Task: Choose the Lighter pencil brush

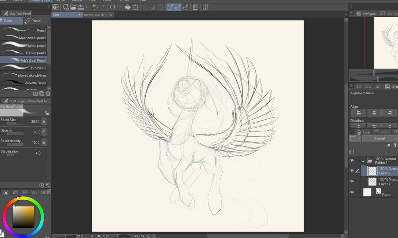Action: coord(23,45)
